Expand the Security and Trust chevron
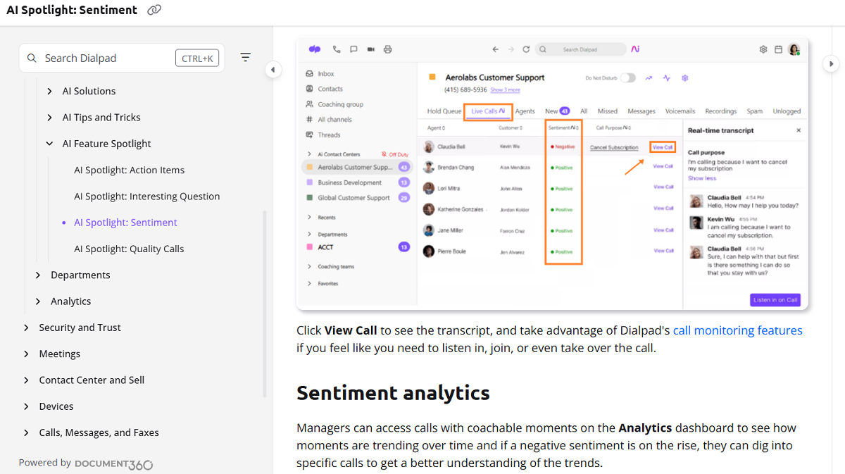The image size is (845, 474). pos(26,328)
